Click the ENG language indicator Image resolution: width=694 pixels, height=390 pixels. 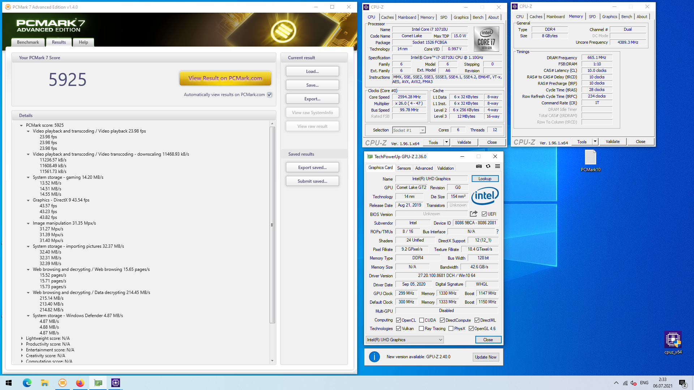[644, 383]
